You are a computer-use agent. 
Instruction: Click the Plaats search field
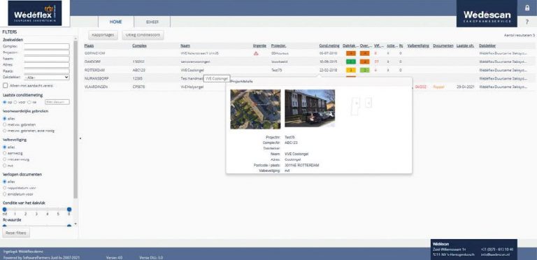coord(47,71)
